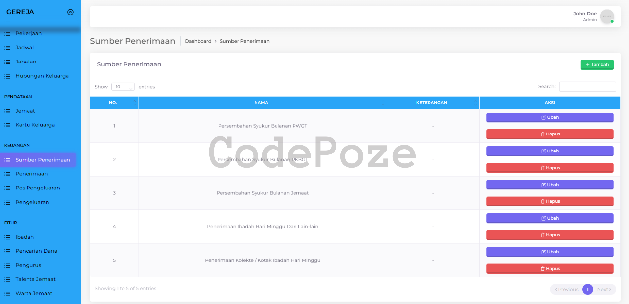Viewport: 629px width, 304px height.
Task: Open the Show entries dropdown
Action: tap(123, 87)
